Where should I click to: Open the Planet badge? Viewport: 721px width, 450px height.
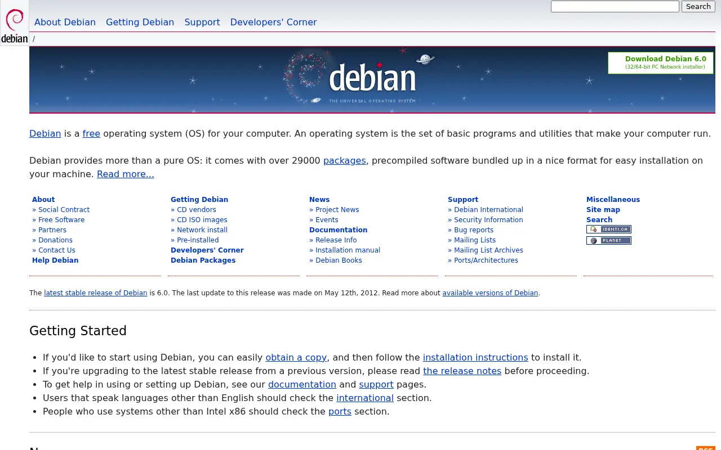(x=608, y=241)
